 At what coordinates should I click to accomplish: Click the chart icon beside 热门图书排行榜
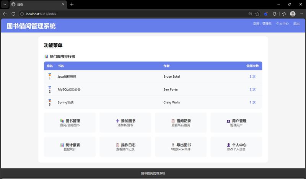[46, 56]
